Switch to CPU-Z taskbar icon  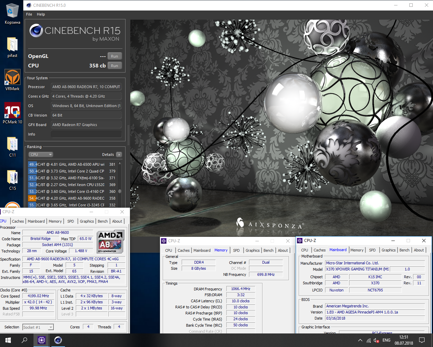coord(42,340)
